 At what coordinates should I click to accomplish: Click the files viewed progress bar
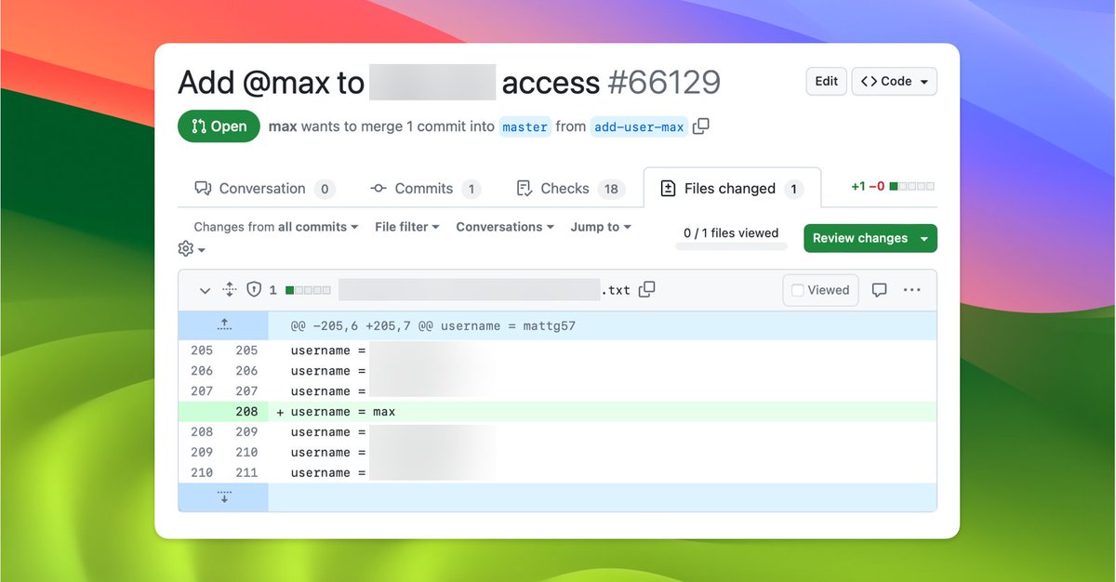(731, 246)
